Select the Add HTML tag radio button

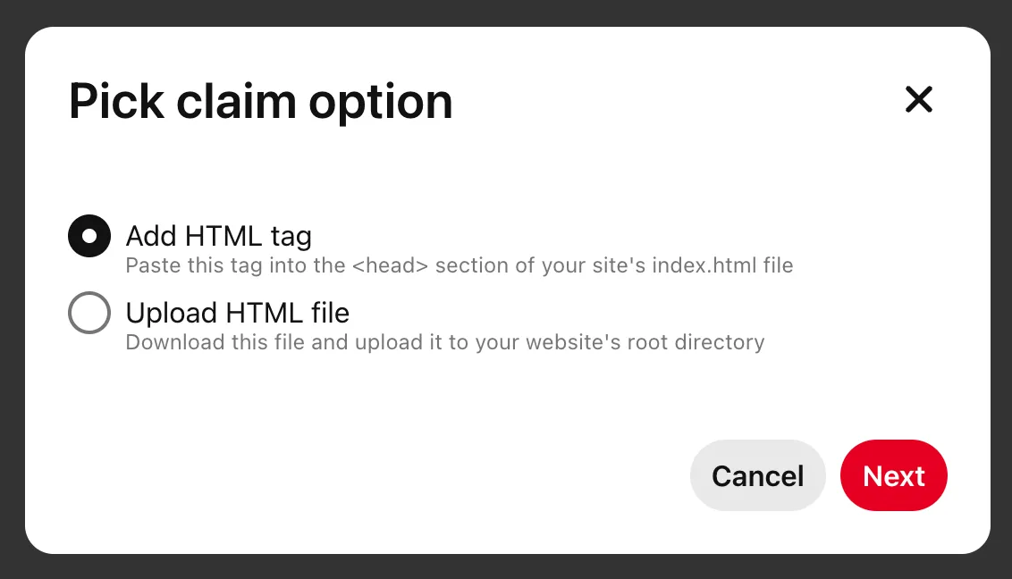point(89,237)
